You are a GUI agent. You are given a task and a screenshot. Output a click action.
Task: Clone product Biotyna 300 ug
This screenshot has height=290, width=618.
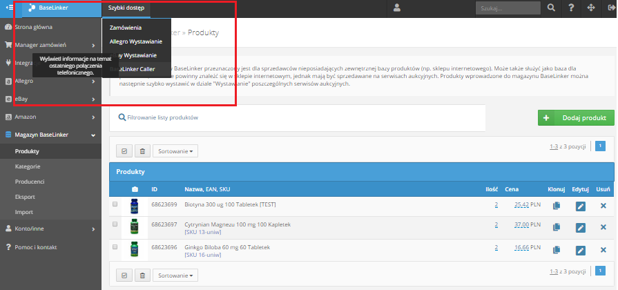(556, 206)
